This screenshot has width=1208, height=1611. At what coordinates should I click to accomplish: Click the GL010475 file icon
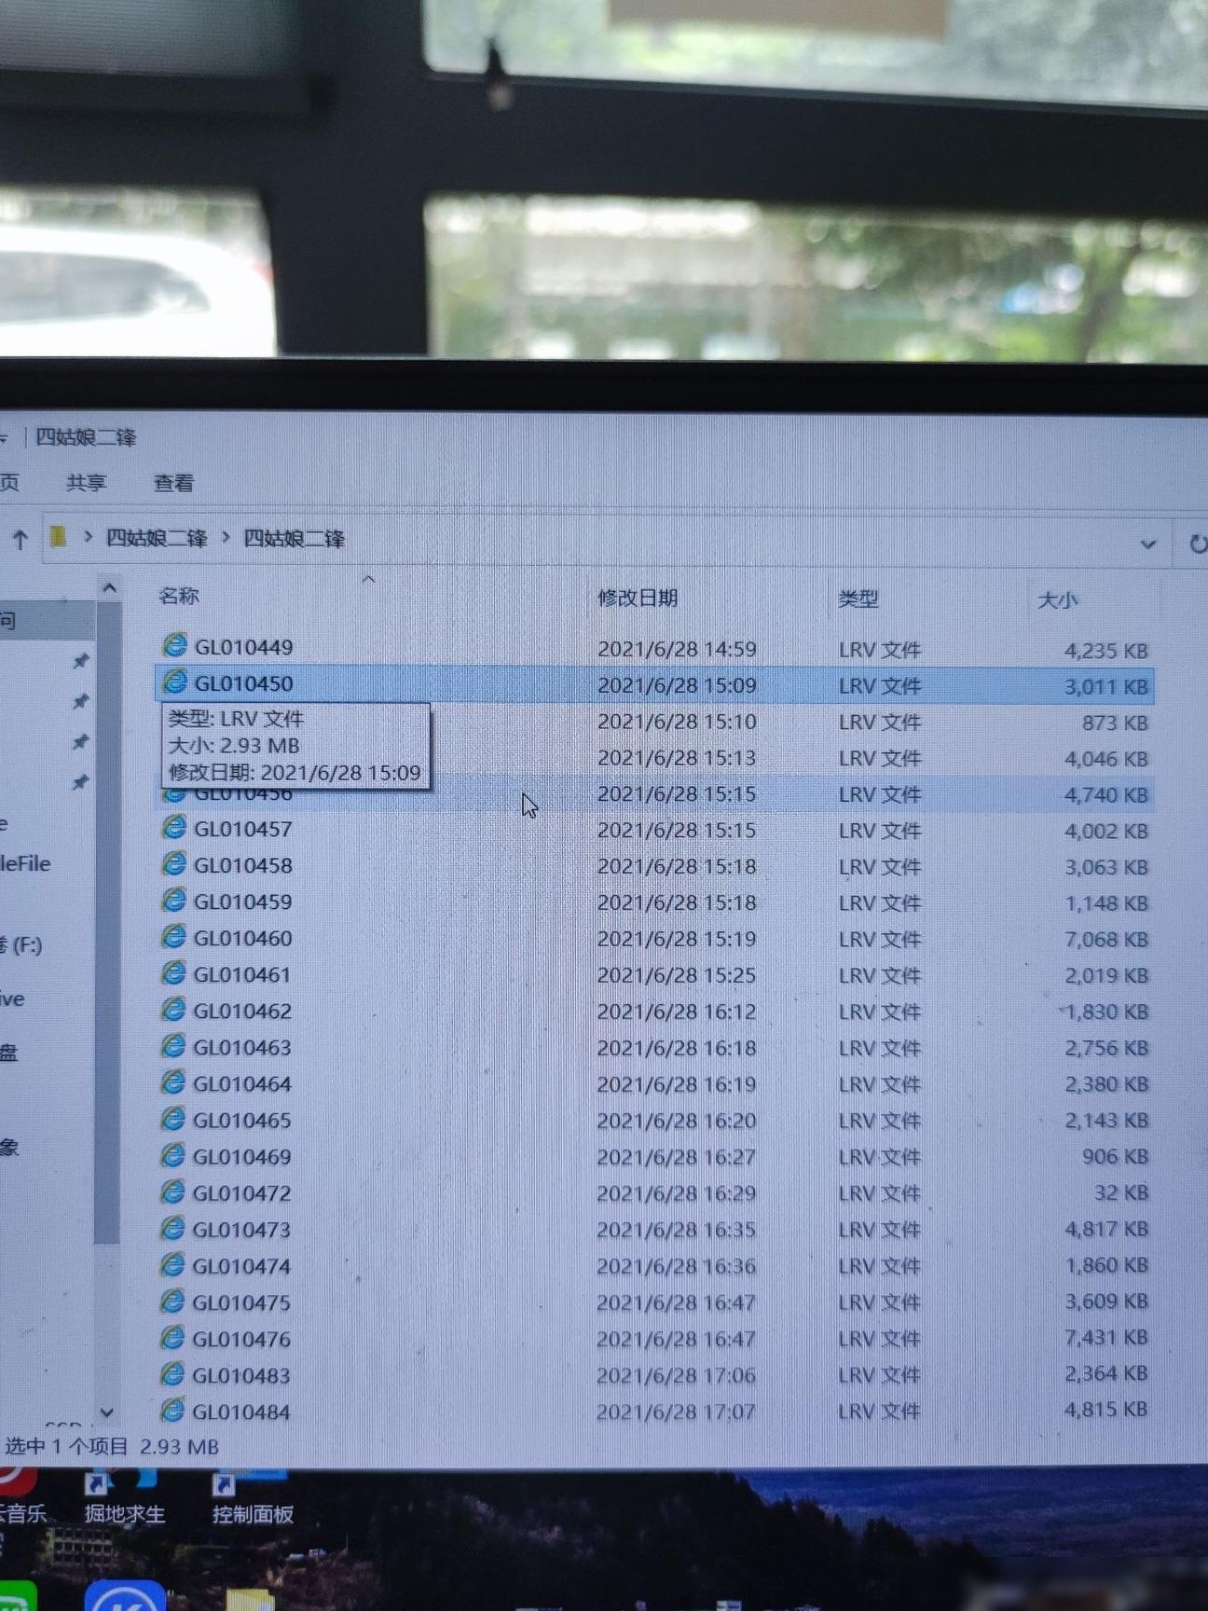point(173,1301)
